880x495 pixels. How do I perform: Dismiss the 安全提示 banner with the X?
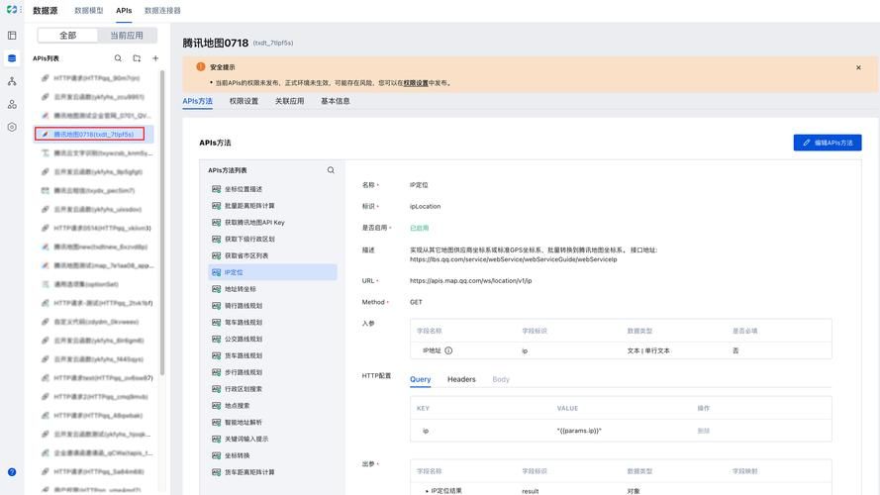coord(858,67)
